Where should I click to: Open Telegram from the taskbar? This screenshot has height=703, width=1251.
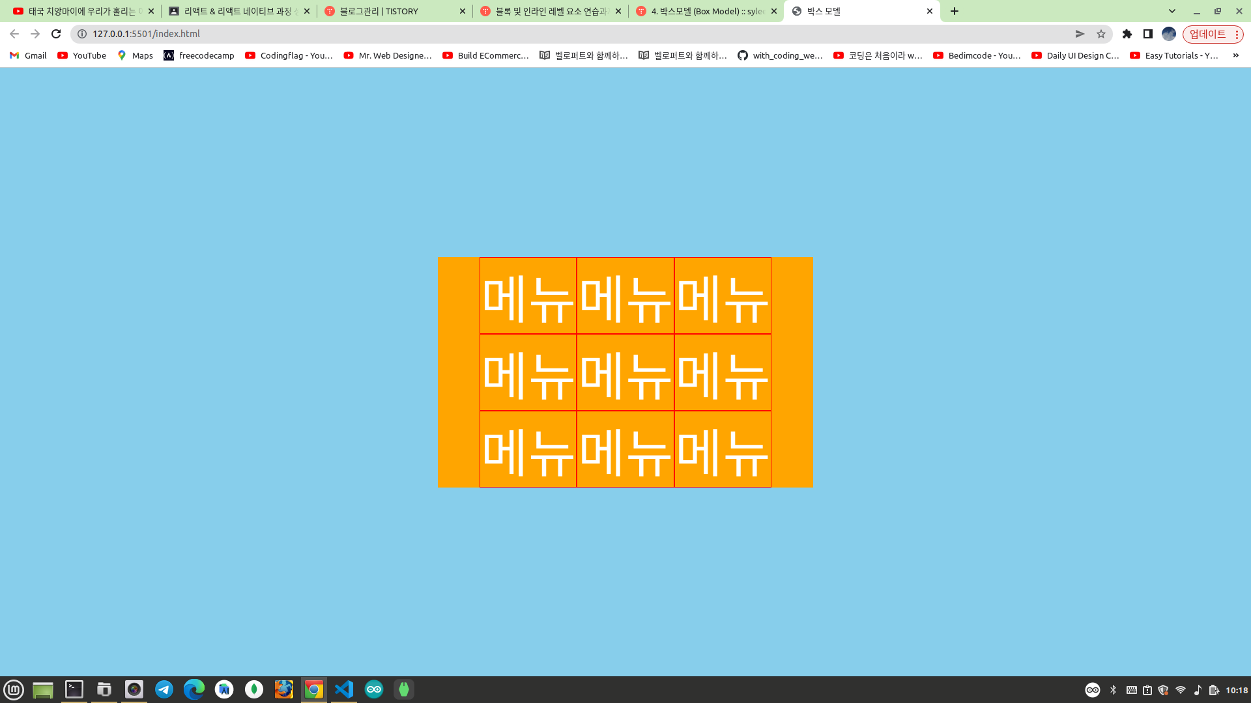pos(164,689)
